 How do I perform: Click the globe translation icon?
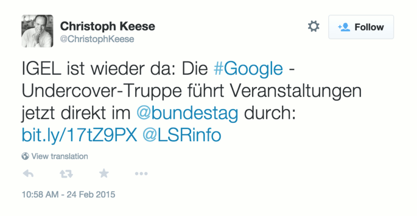point(25,156)
